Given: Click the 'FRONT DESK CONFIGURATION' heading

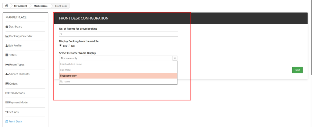Looking at the screenshot, I should pos(84,18).
